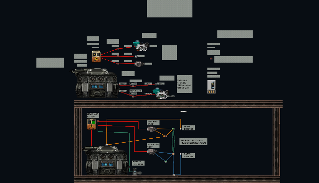Viewport: 319px width, 183px height.
Task: Select the label above the battery inside the hull
Action: click(93, 115)
